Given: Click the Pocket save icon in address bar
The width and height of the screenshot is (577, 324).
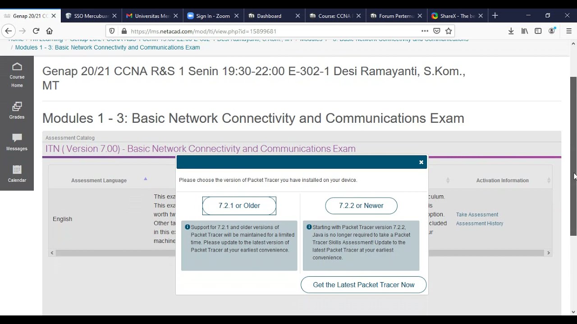Looking at the screenshot, I should click(x=437, y=31).
